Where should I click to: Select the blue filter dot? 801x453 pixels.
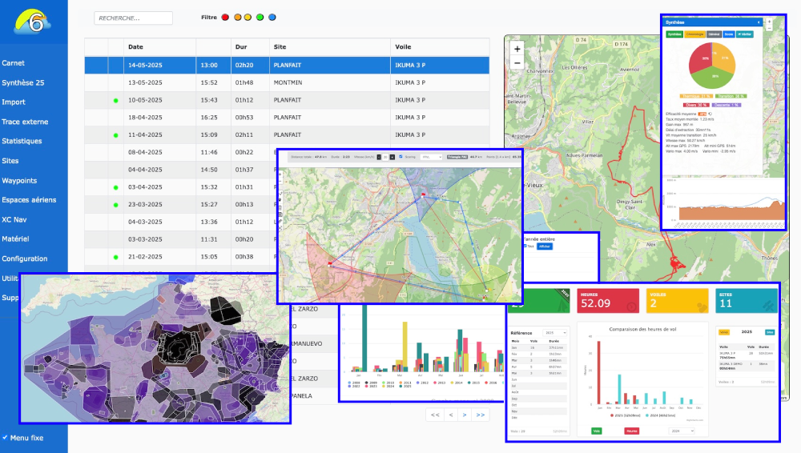click(272, 18)
